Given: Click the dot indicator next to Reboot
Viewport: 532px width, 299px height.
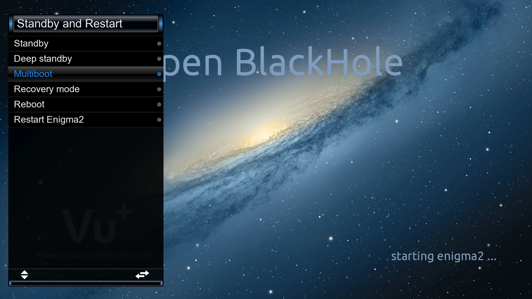Looking at the screenshot, I should 159,105.
